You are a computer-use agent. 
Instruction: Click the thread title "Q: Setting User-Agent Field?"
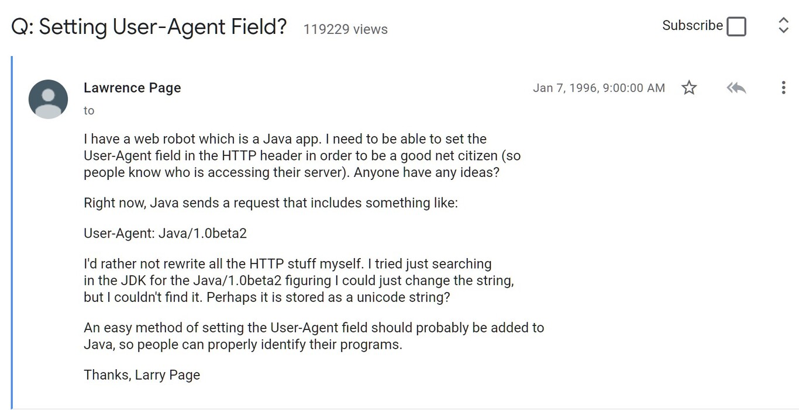coord(149,27)
